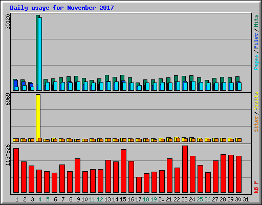Click day label 30 on the x-axis
Image resolution: width=262 pixels, height=205 pixels.
[x=238, y=199]
